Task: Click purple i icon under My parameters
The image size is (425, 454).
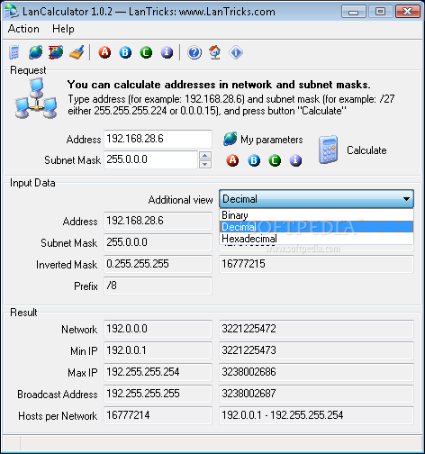Action: click(295, 160)
